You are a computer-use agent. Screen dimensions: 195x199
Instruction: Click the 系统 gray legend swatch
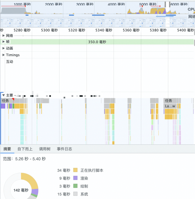click(75, 194)
